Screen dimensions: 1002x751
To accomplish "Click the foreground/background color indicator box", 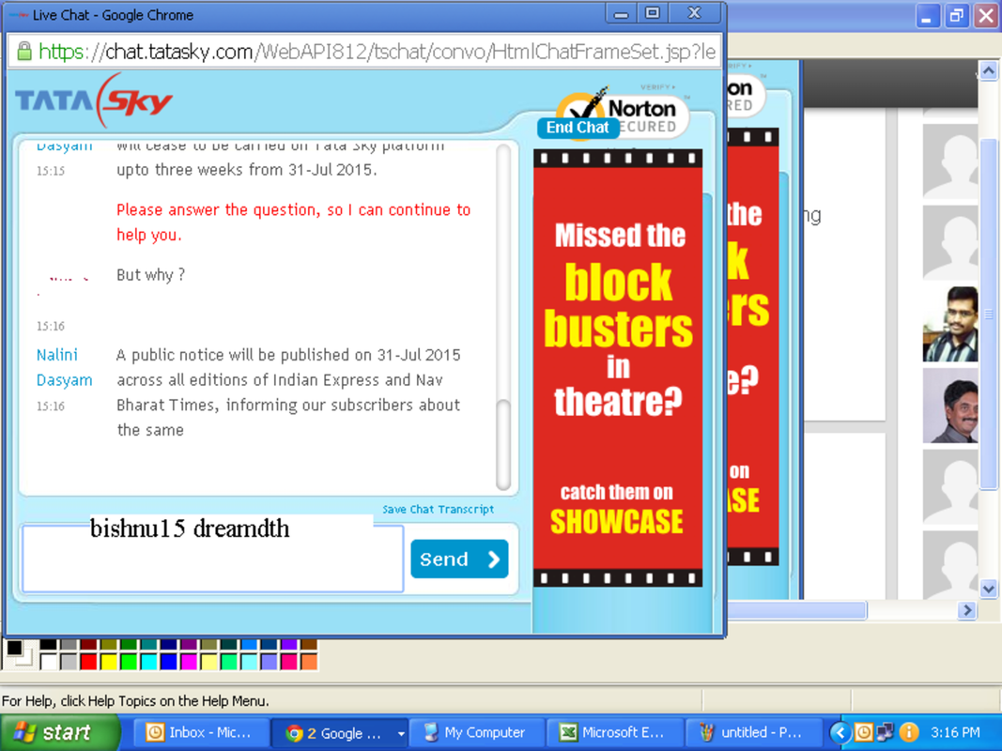I will (x=18, y=652).
